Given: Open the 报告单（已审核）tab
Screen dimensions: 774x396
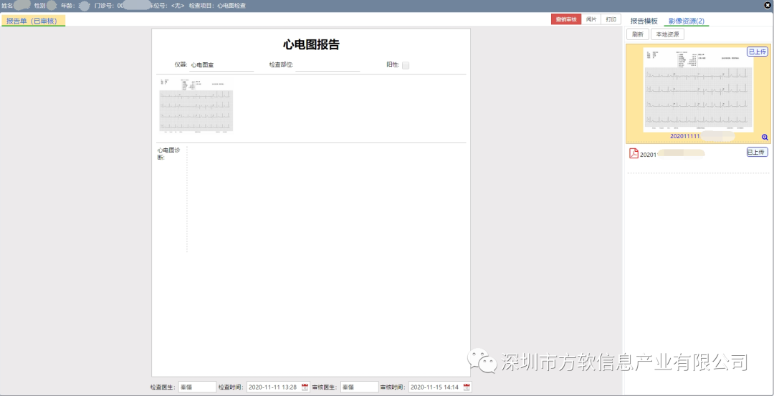Looking at the screenshot, I should click(x=32, y=21).
